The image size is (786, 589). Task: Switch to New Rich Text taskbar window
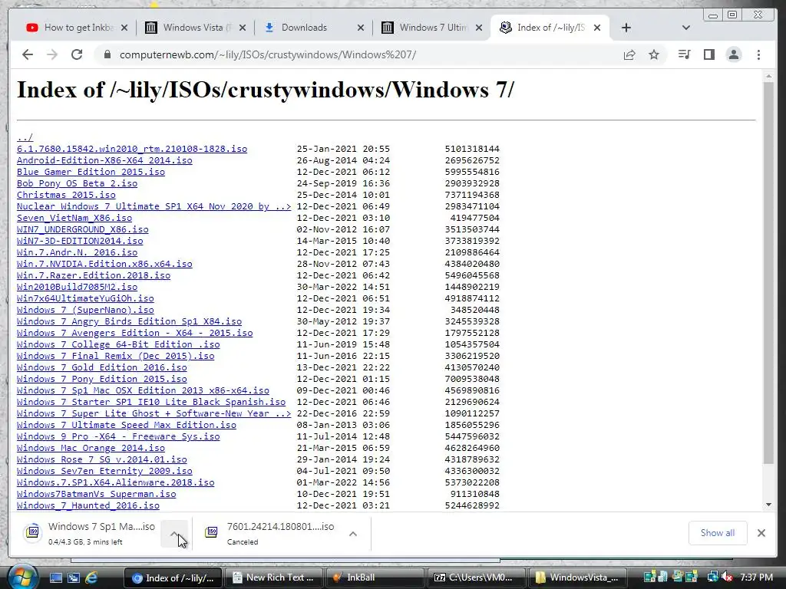[274, 577]
